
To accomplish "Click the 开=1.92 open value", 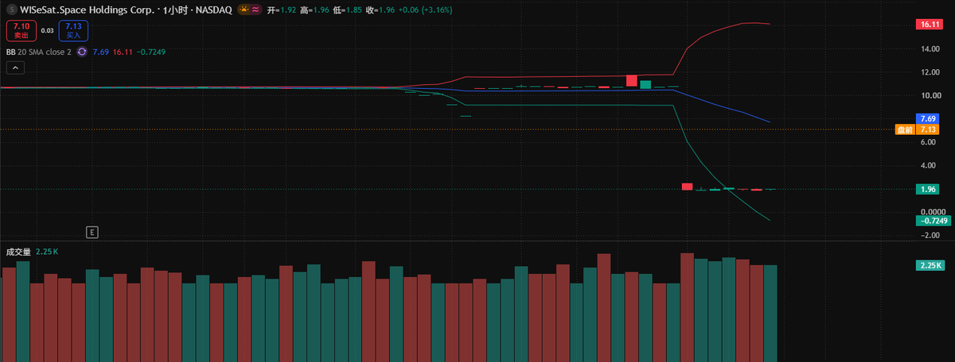I will click(282, 10).
